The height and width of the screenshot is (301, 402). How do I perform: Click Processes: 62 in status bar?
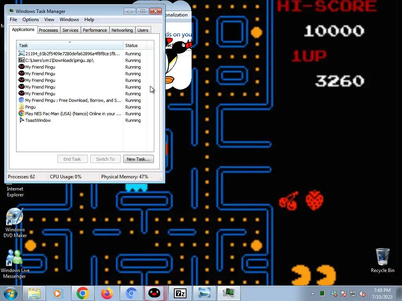(22, 177)
